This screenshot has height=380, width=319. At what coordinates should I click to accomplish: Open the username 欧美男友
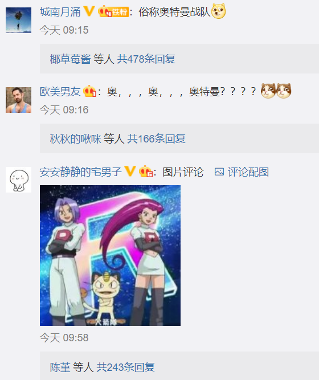[x=60, y=91]
